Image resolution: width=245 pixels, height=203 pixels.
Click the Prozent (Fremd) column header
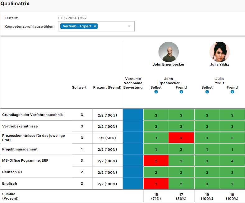107,87
